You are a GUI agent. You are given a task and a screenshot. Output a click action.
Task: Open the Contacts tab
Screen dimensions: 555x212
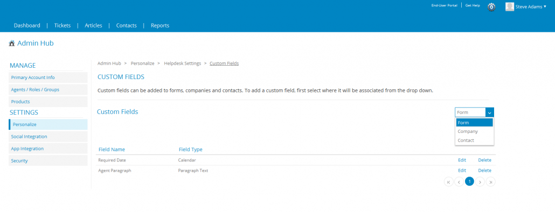127,25
